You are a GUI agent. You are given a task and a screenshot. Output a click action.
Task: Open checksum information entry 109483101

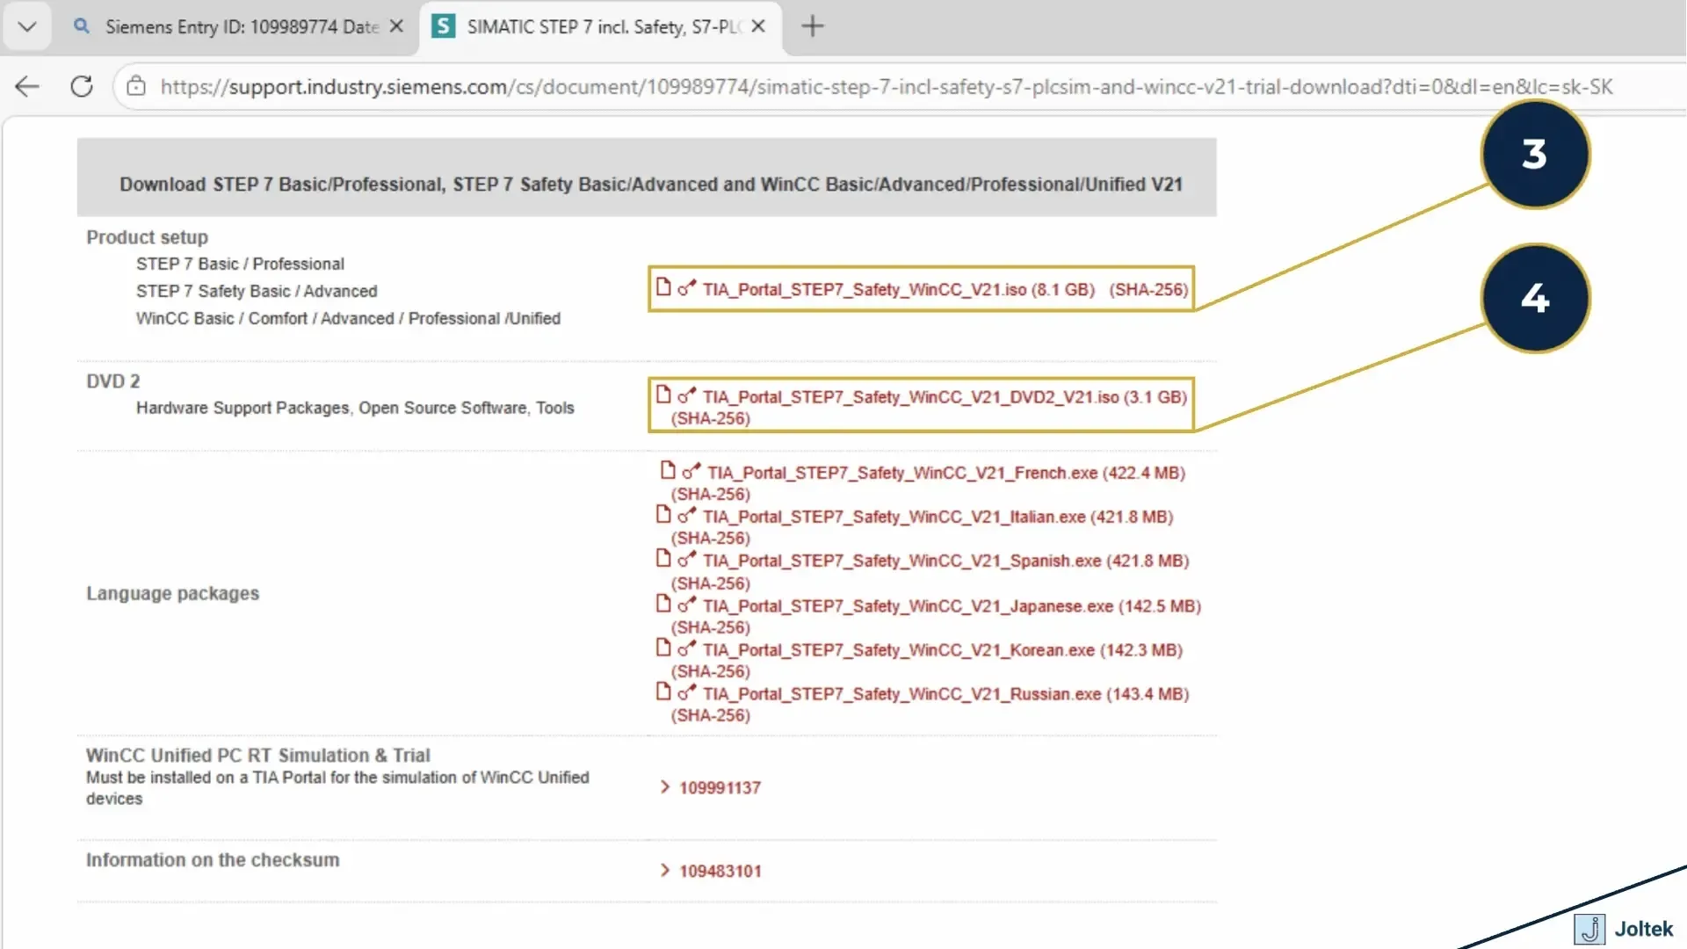pos(720,872)
